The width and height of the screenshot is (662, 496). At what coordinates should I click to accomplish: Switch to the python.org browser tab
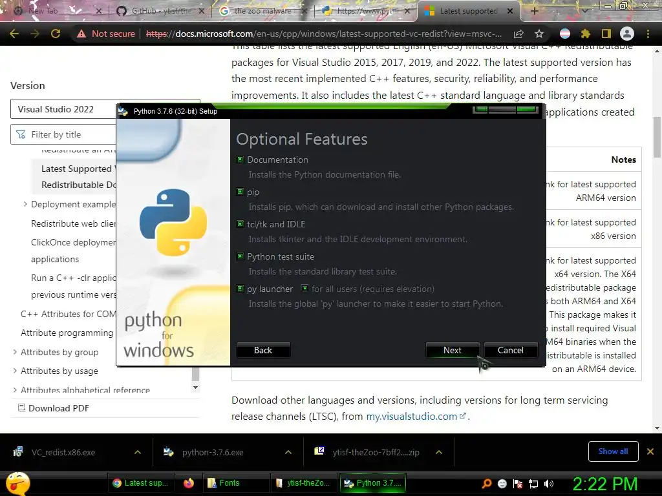(365, 11)
